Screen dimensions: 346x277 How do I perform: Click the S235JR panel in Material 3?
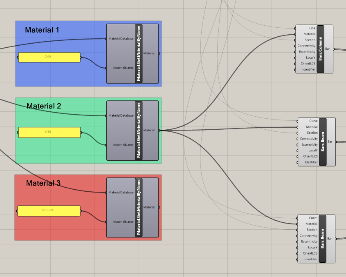point(49,211)
